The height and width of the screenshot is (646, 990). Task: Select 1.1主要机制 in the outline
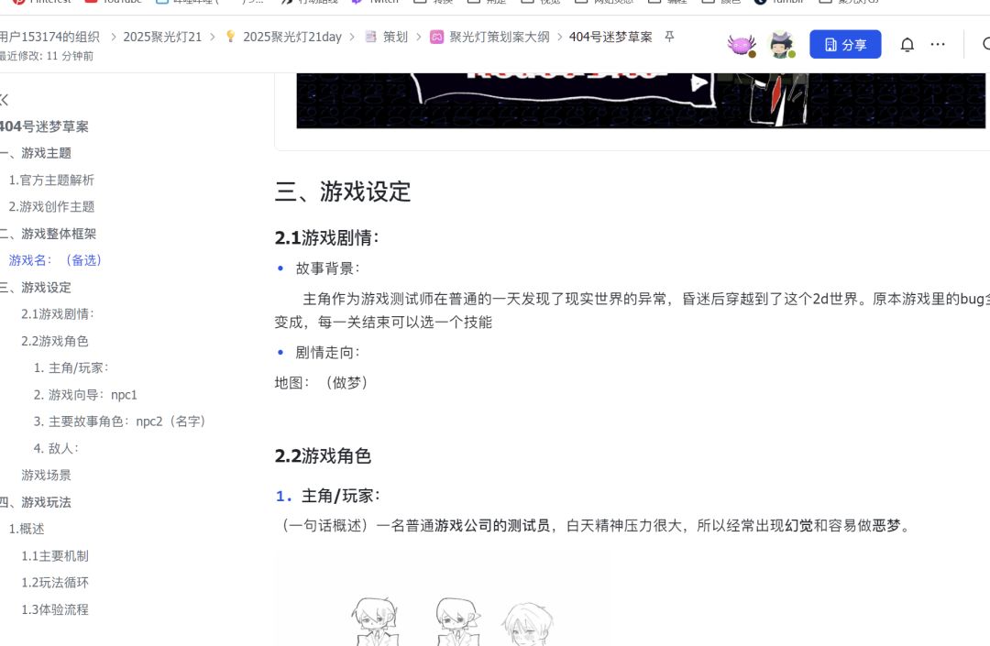[54, 556]
